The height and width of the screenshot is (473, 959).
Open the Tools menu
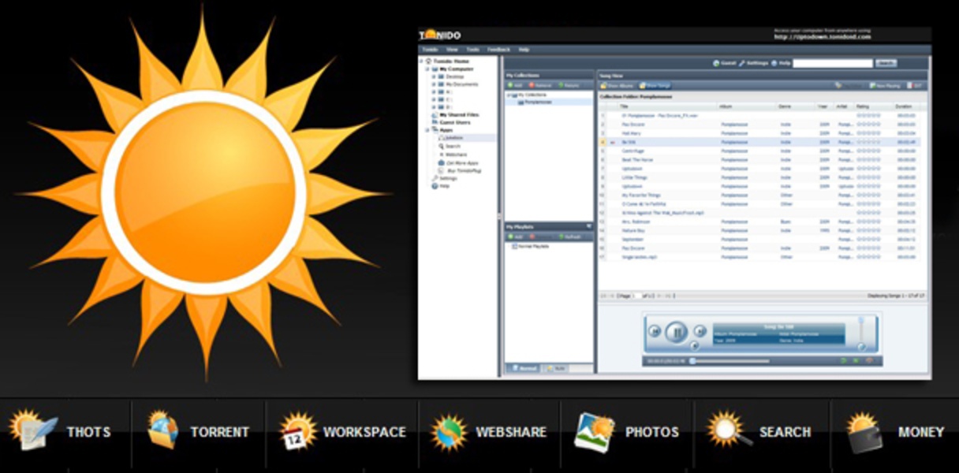tap(472, 49)
